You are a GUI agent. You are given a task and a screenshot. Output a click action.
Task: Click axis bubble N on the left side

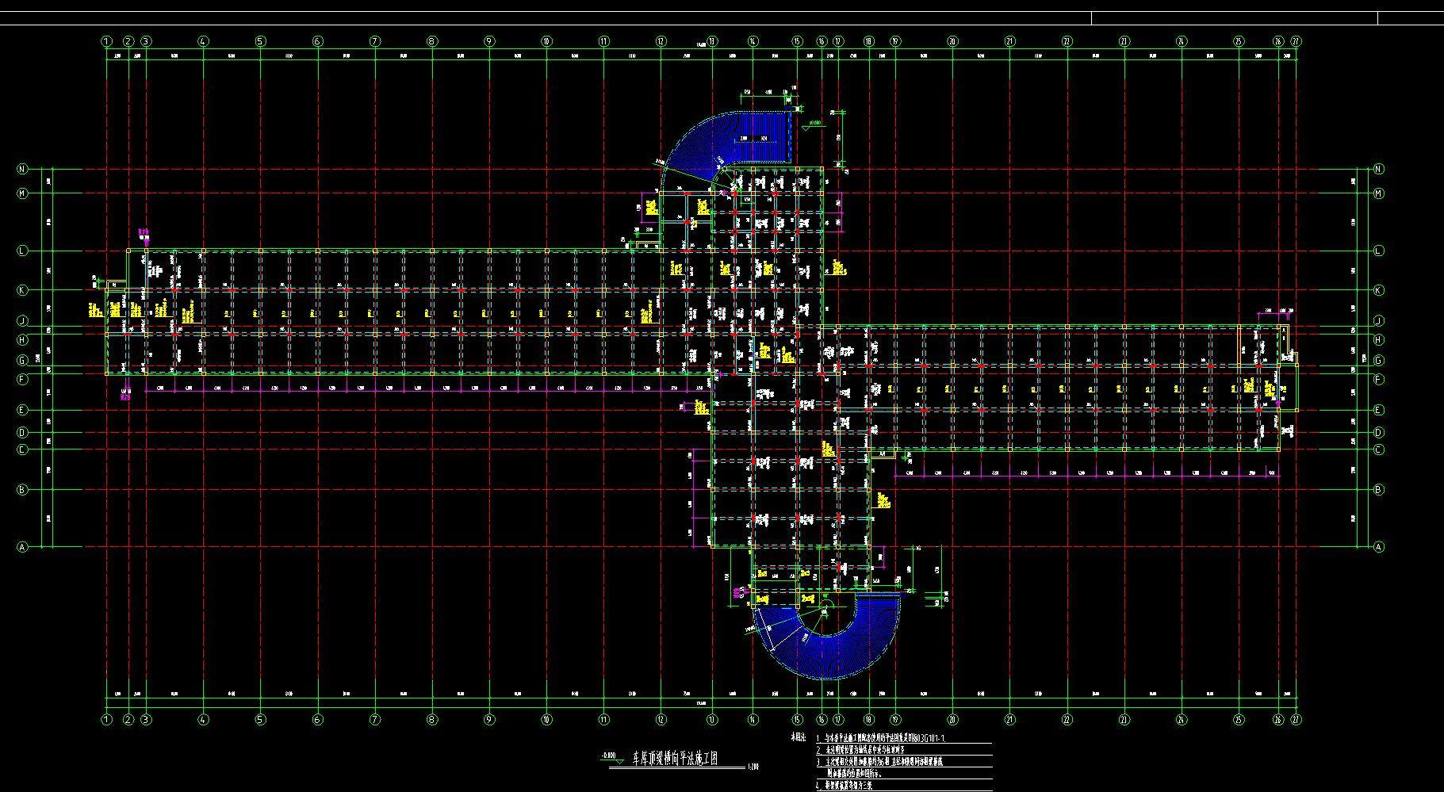click(23, 169)
